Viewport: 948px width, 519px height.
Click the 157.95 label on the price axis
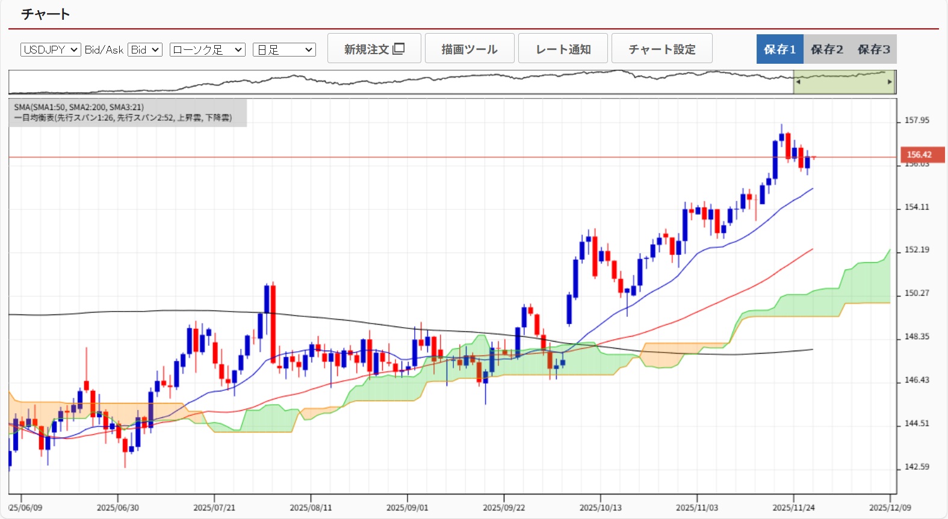(917, 120)
